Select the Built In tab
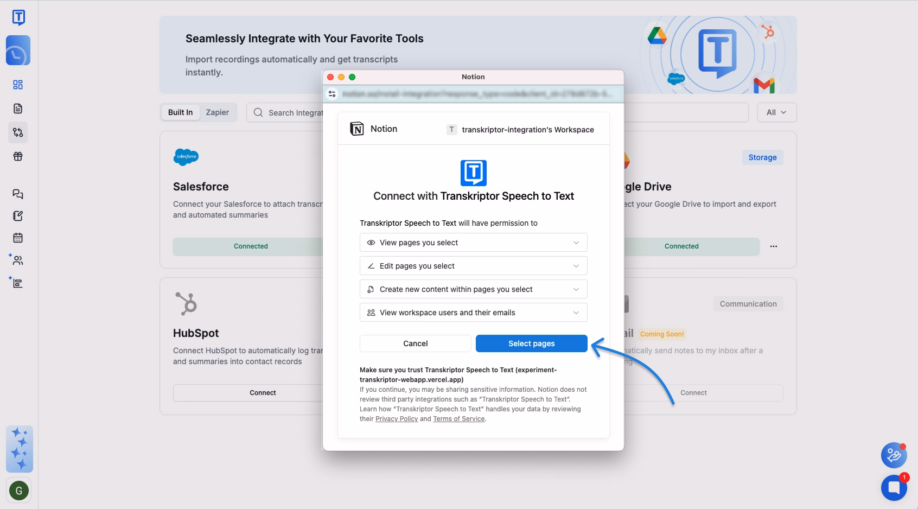This screenshot has height=509, width=918. [180, 112]
